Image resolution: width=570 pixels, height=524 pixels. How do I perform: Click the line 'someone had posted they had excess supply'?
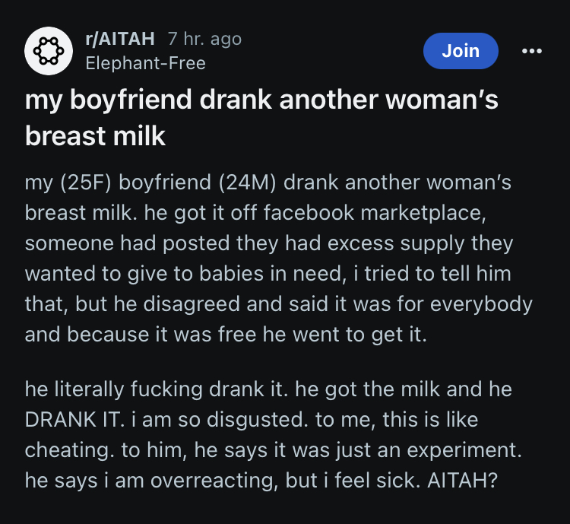pyautogui.click(x=268, y=243)
